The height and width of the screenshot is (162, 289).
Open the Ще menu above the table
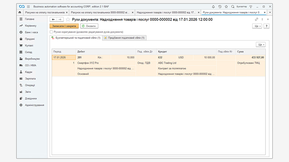[x=261, y=44]
